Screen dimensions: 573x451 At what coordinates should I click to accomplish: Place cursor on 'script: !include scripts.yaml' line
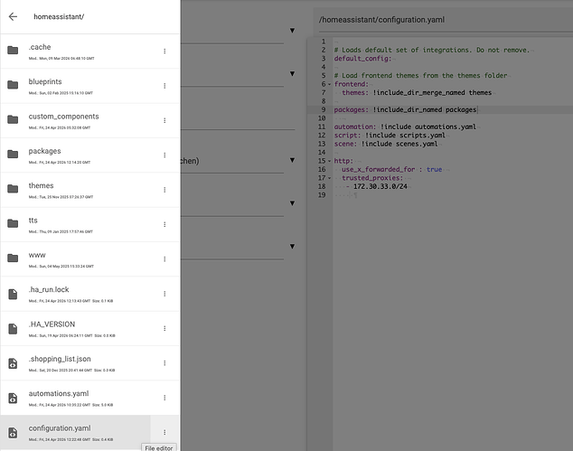(x=390, y=136)
